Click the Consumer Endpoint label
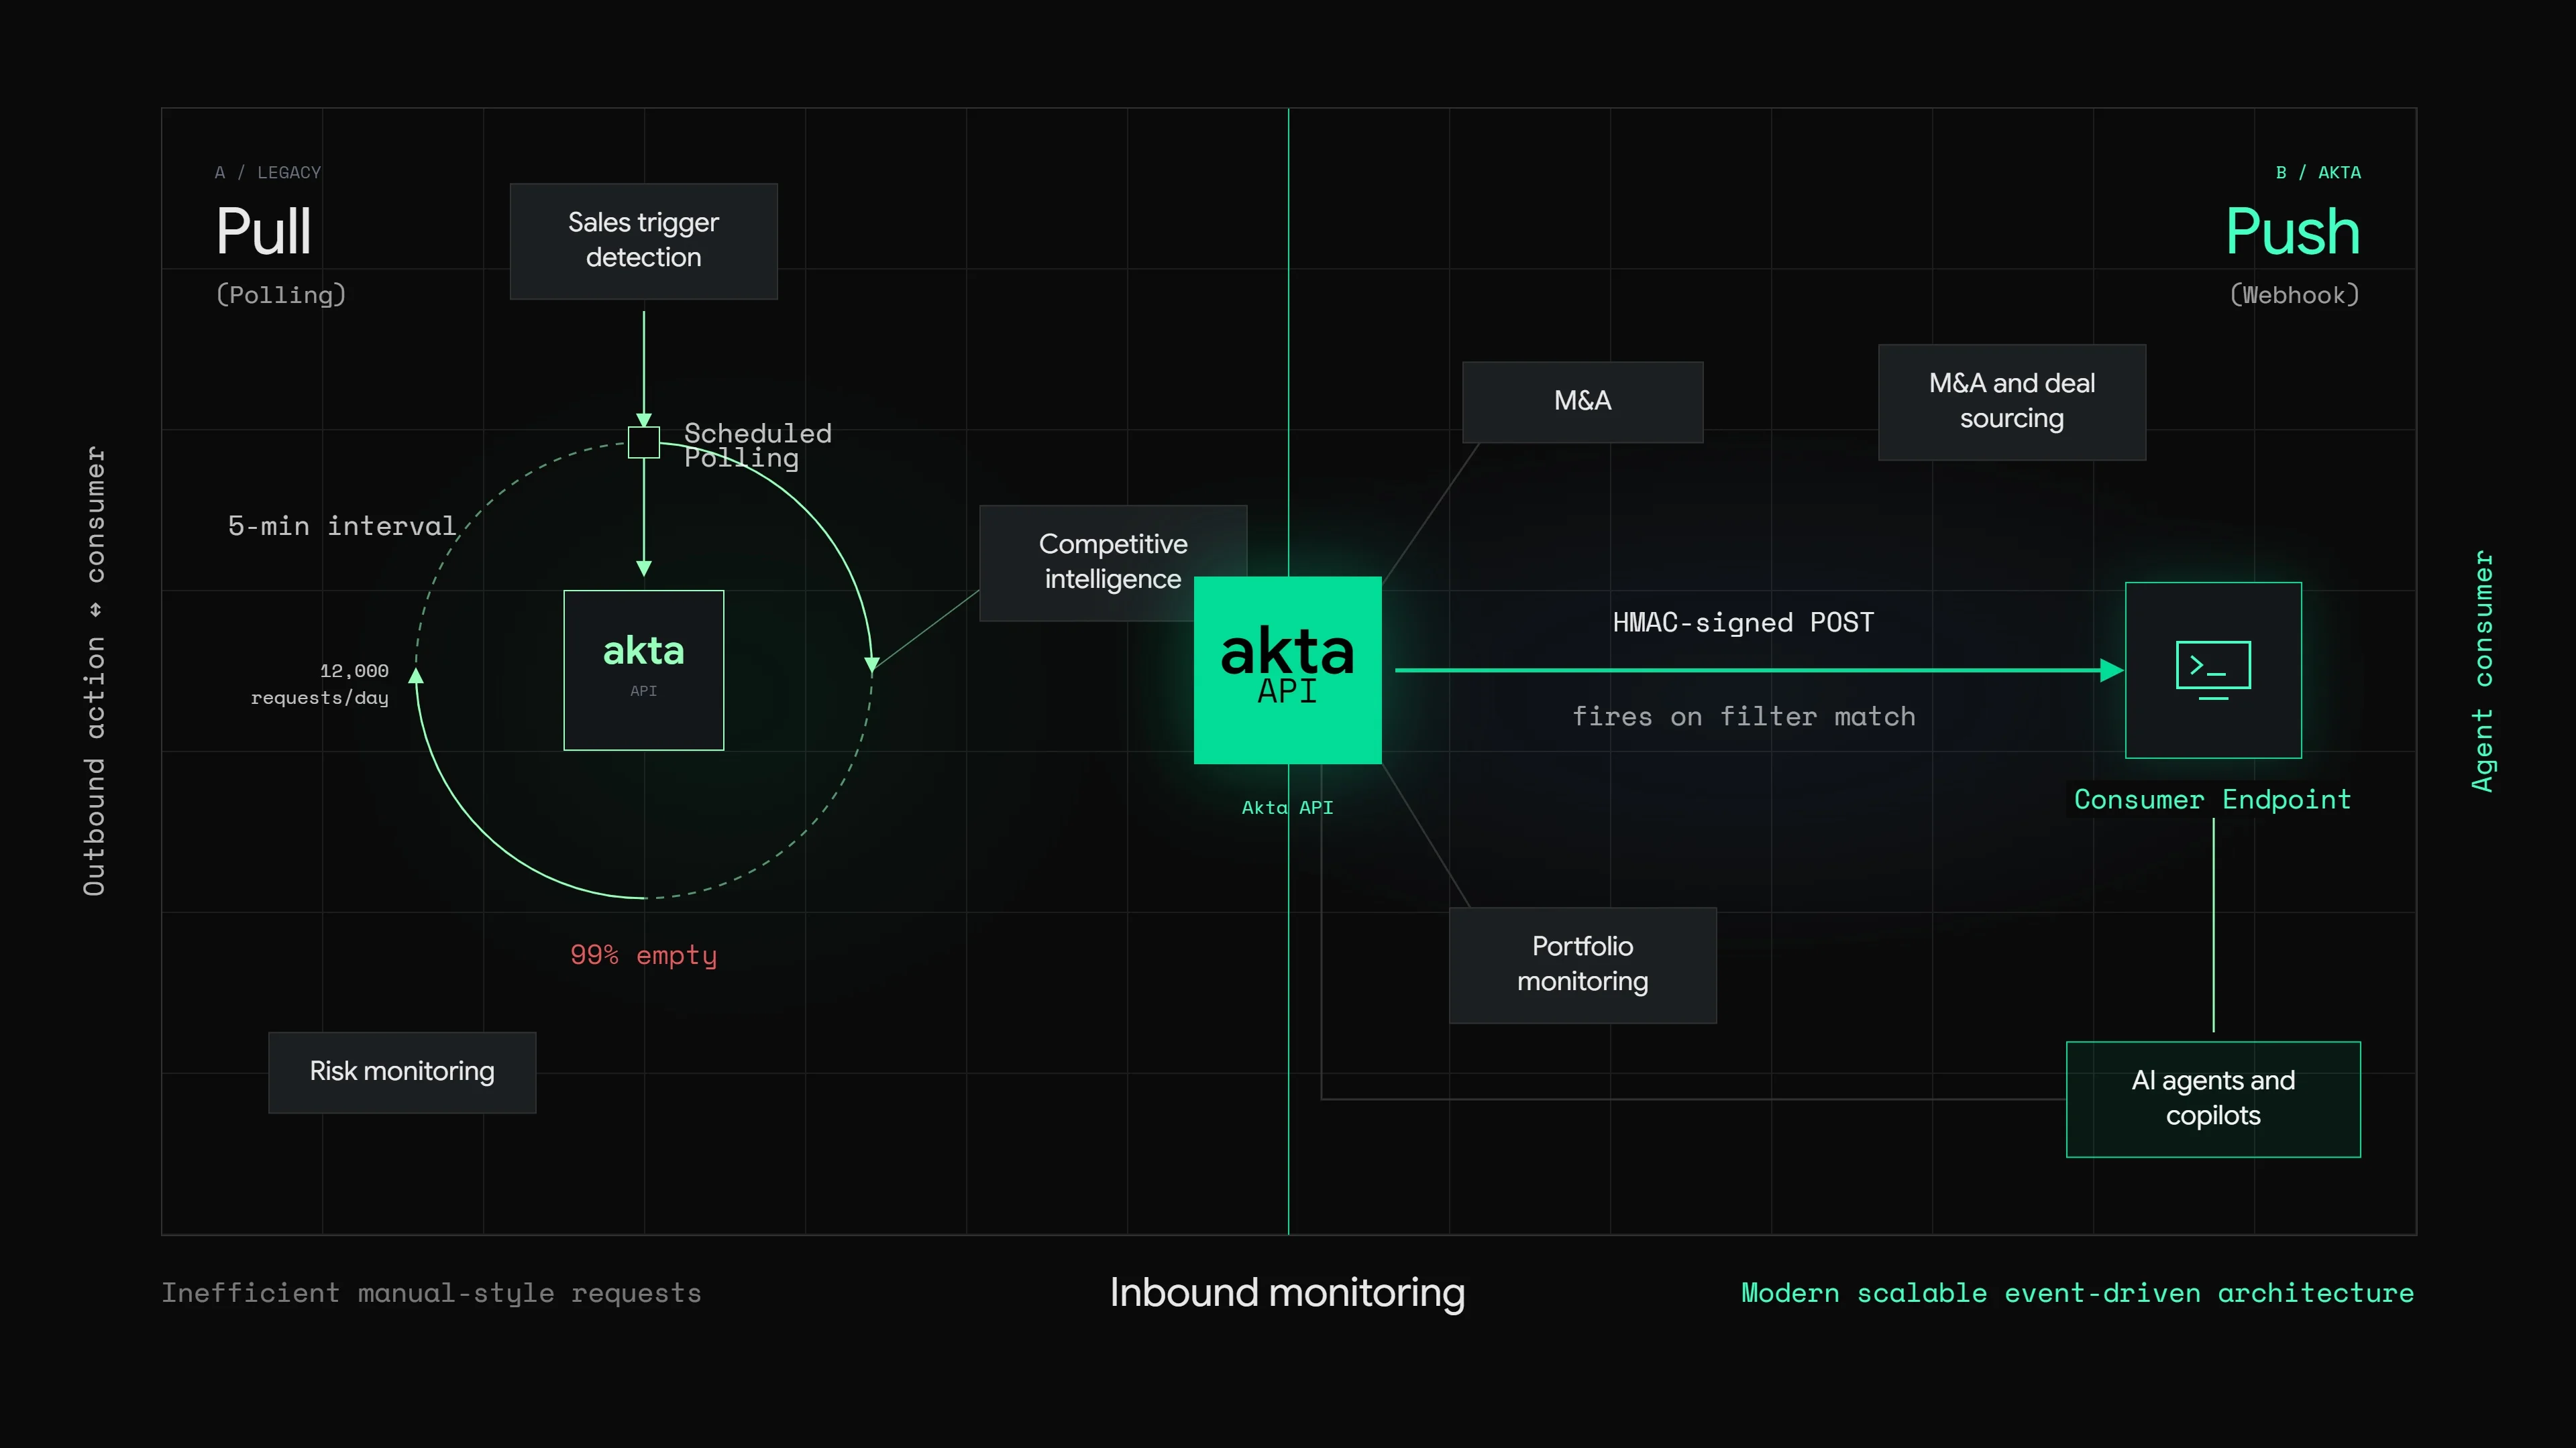 point(2213,800)
